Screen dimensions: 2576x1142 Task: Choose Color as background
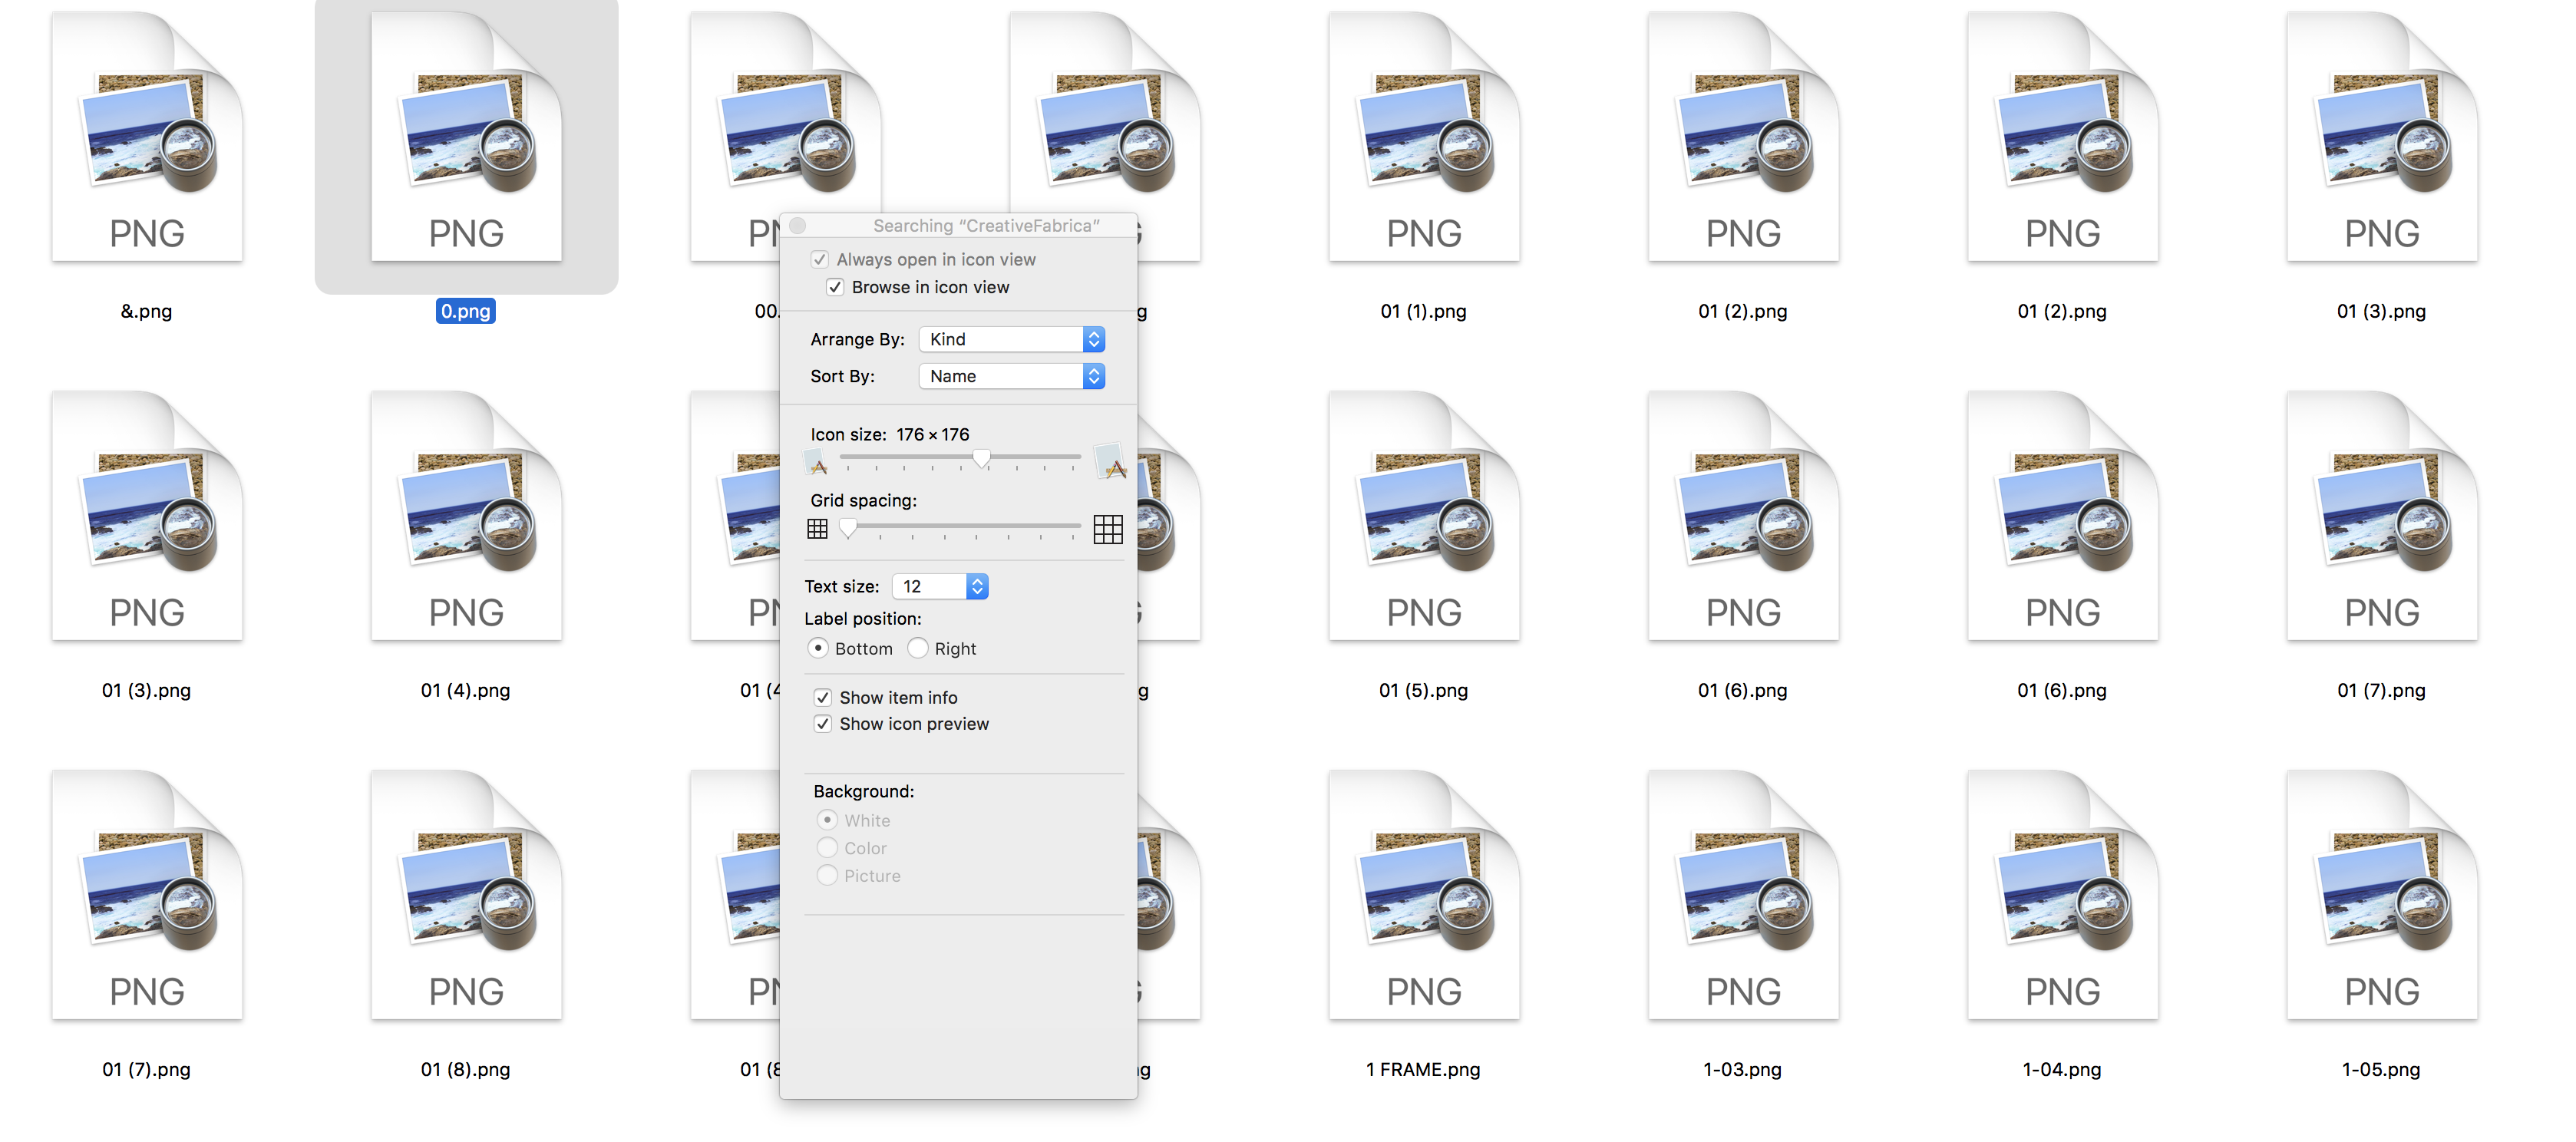827,847
